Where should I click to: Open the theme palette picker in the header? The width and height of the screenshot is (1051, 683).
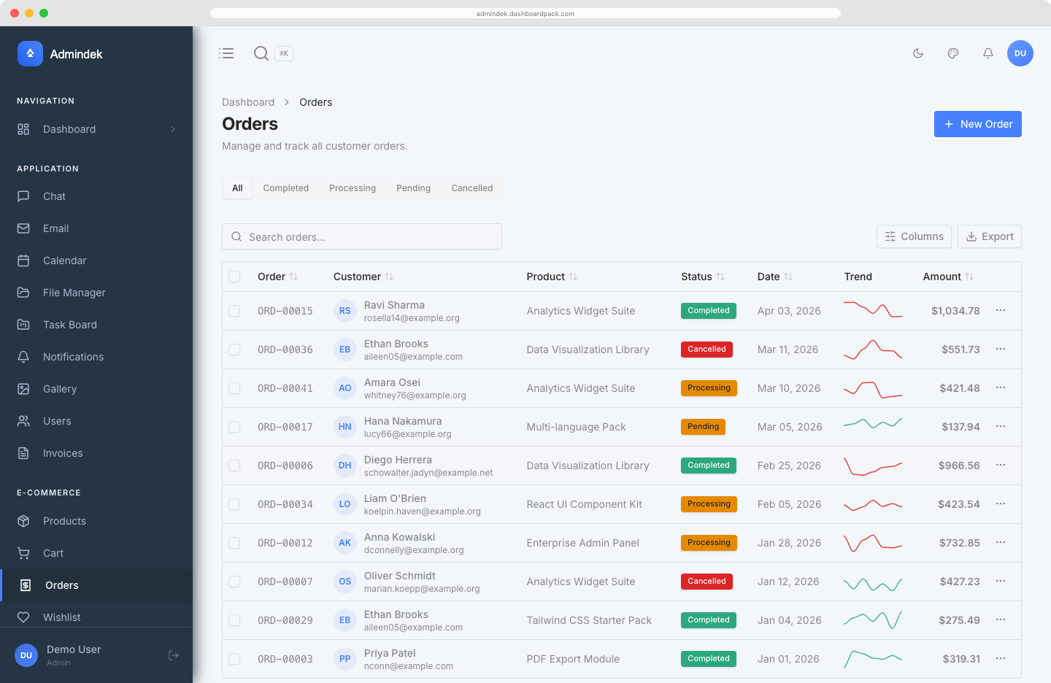point(953,53)
